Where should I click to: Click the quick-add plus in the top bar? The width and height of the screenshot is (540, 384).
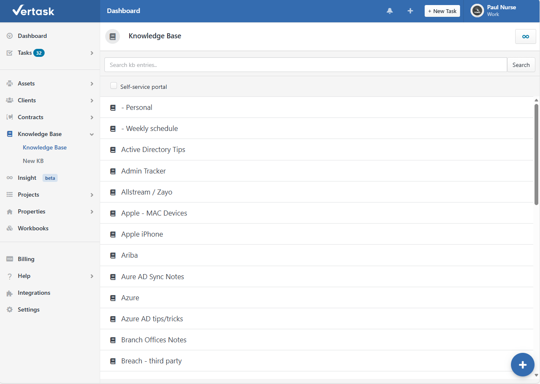[x=410, y=11]
